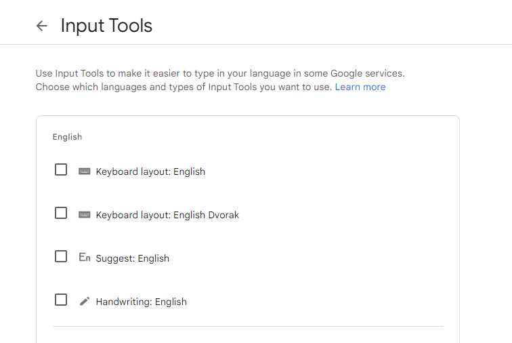Open the Learn more link
512x343 pixels.
pos(360,87)
